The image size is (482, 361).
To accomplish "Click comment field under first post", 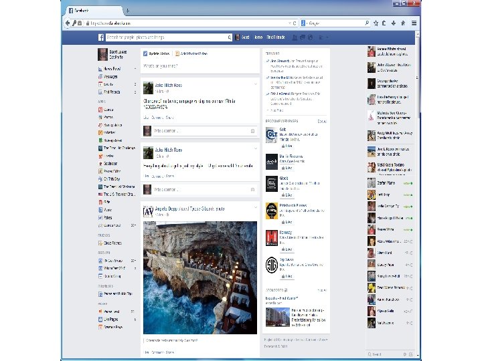I will 204,131.
